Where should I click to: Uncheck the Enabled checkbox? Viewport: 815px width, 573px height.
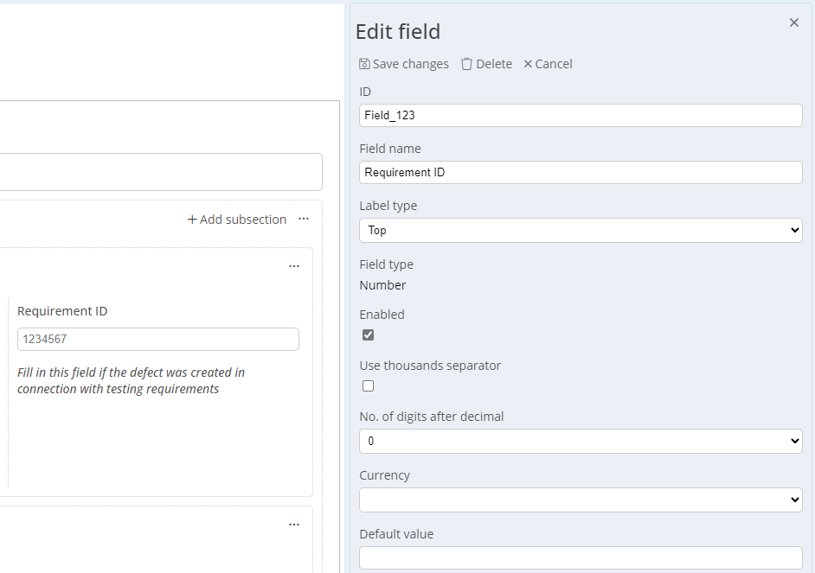[368, 334]
